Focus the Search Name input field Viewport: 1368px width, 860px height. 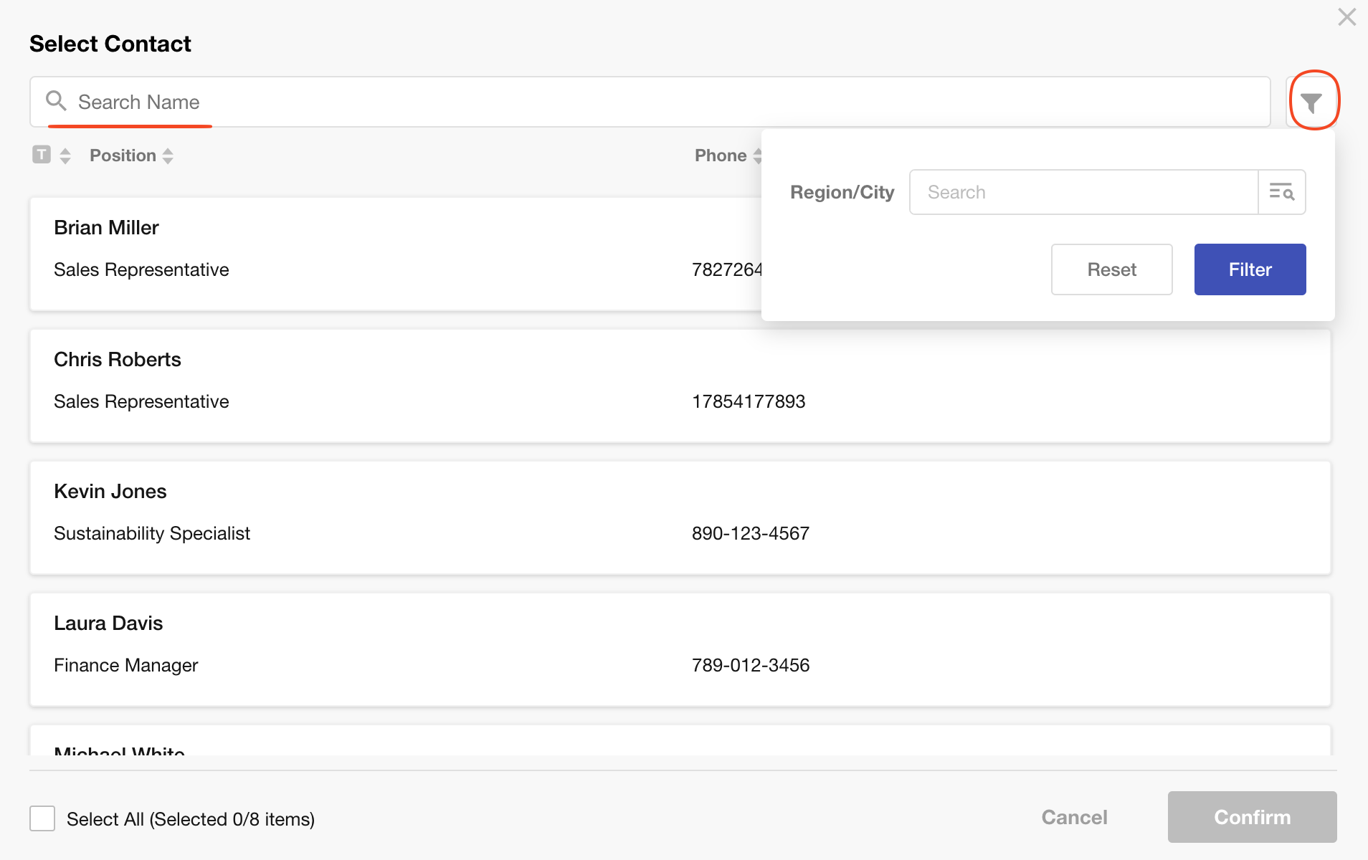[645, 102]
